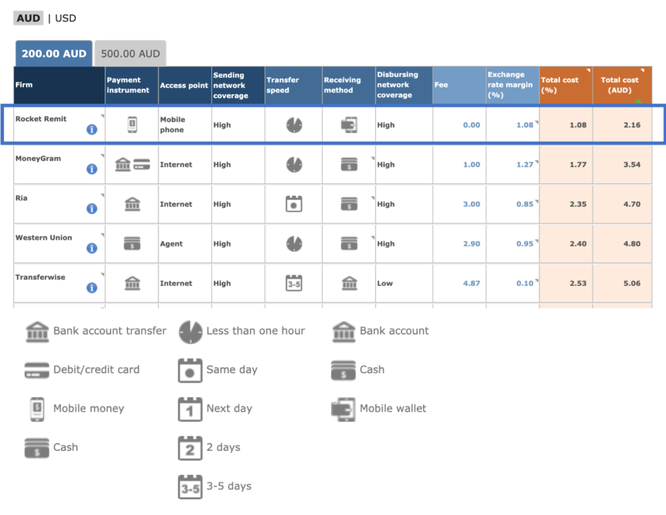Click the Mobile money legend icon
The image size is (666, 515).
pyautogui.click(x=37, y=409)
